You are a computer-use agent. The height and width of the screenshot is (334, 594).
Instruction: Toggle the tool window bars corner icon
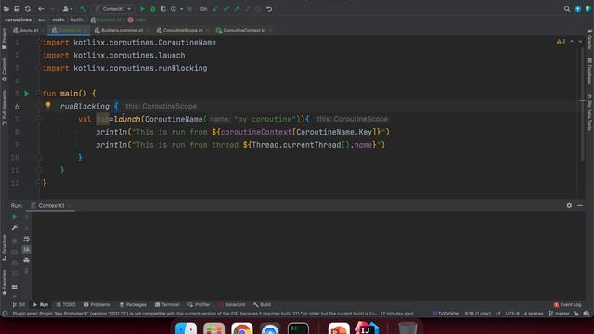(5, 314)
